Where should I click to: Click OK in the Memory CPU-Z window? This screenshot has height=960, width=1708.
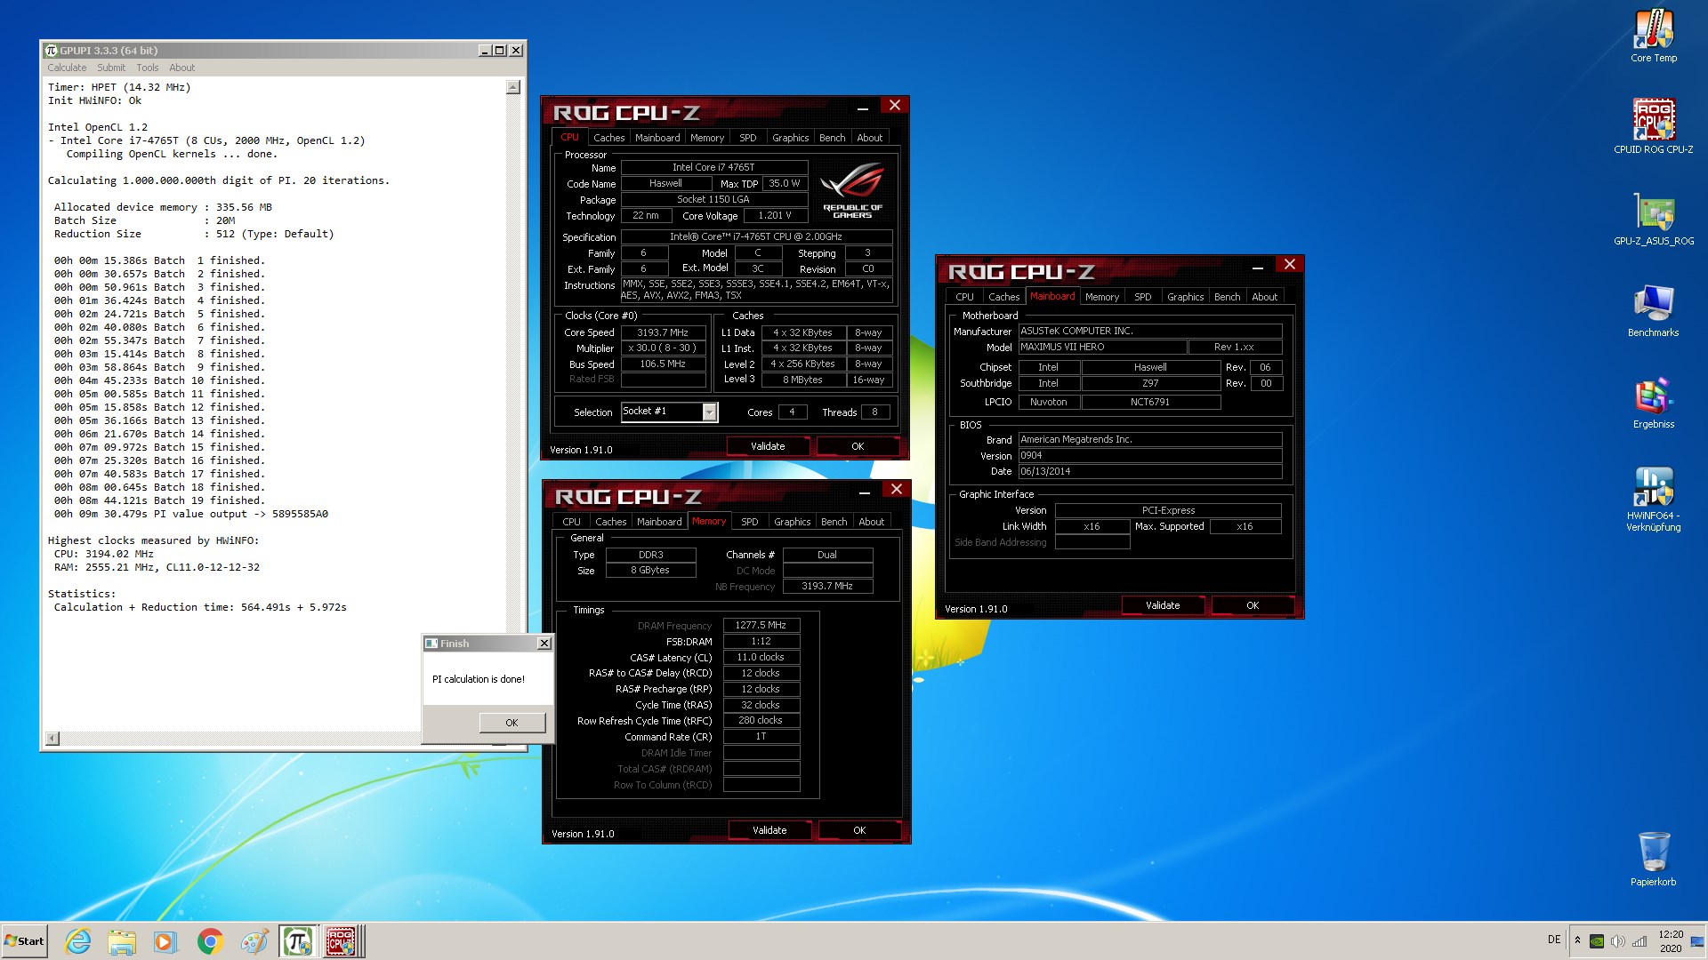tap(859, 830)
